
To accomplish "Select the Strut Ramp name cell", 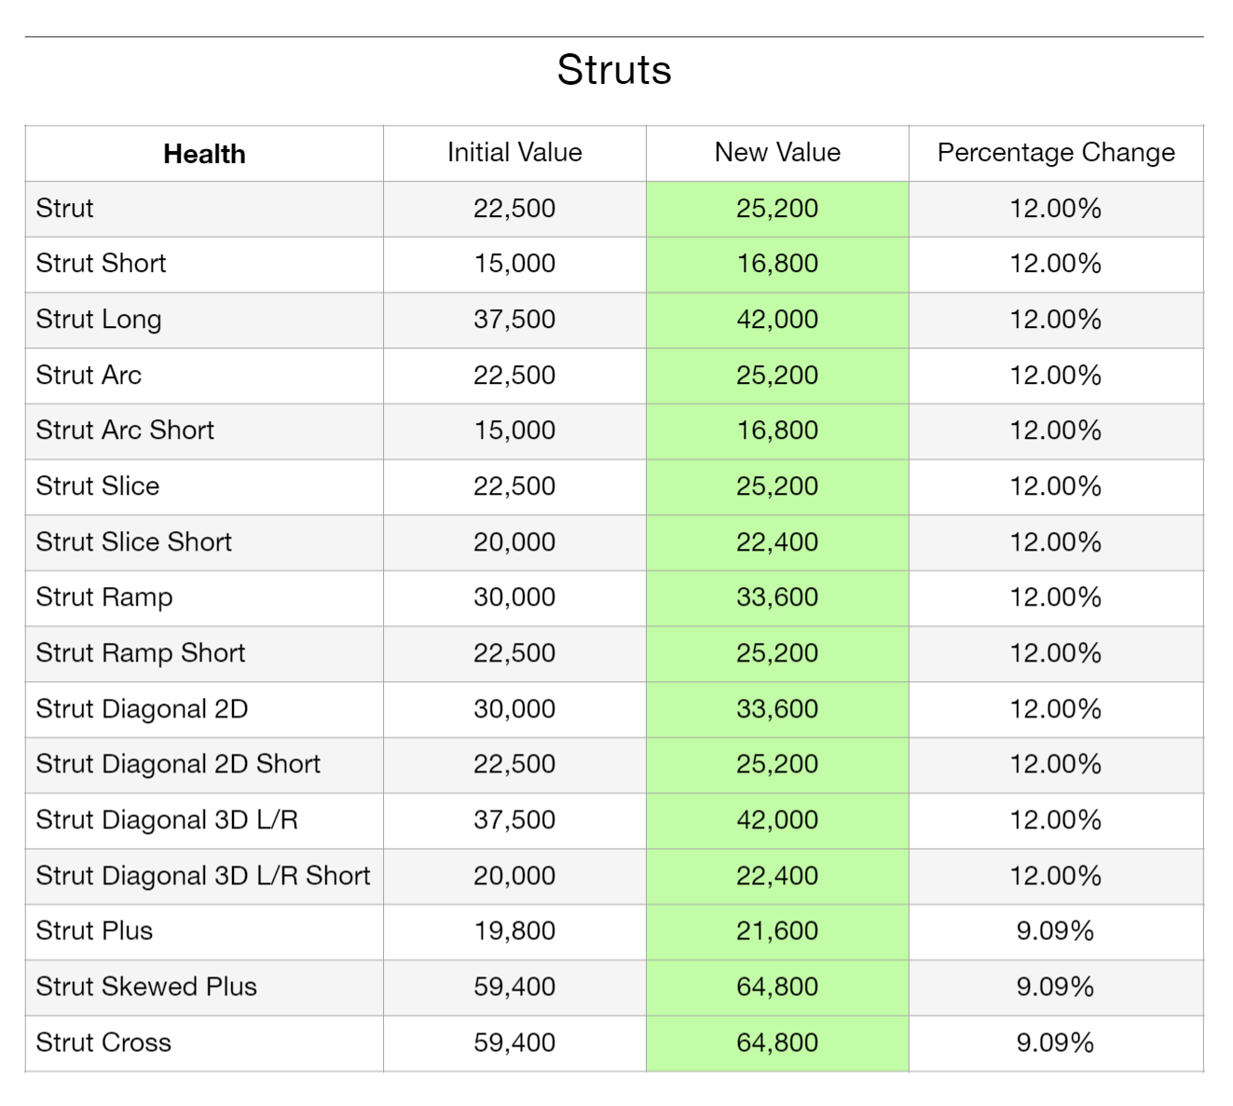I will pos(104,597).
